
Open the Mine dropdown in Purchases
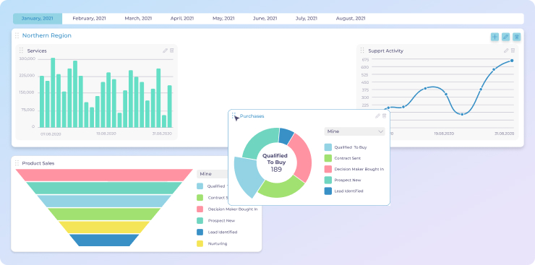(x=354, y=131)
